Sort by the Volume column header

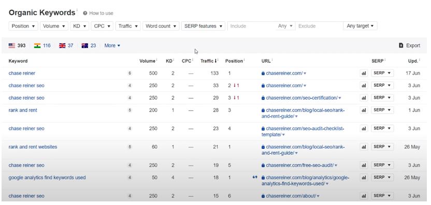tap(148, 61)
